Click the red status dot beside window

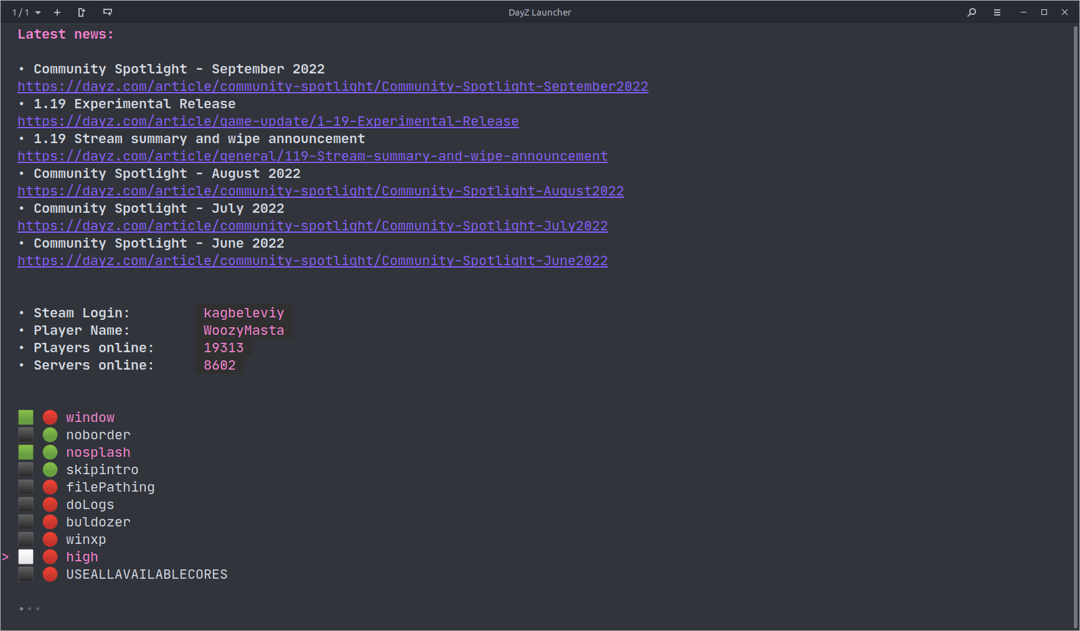coord(50,417)
